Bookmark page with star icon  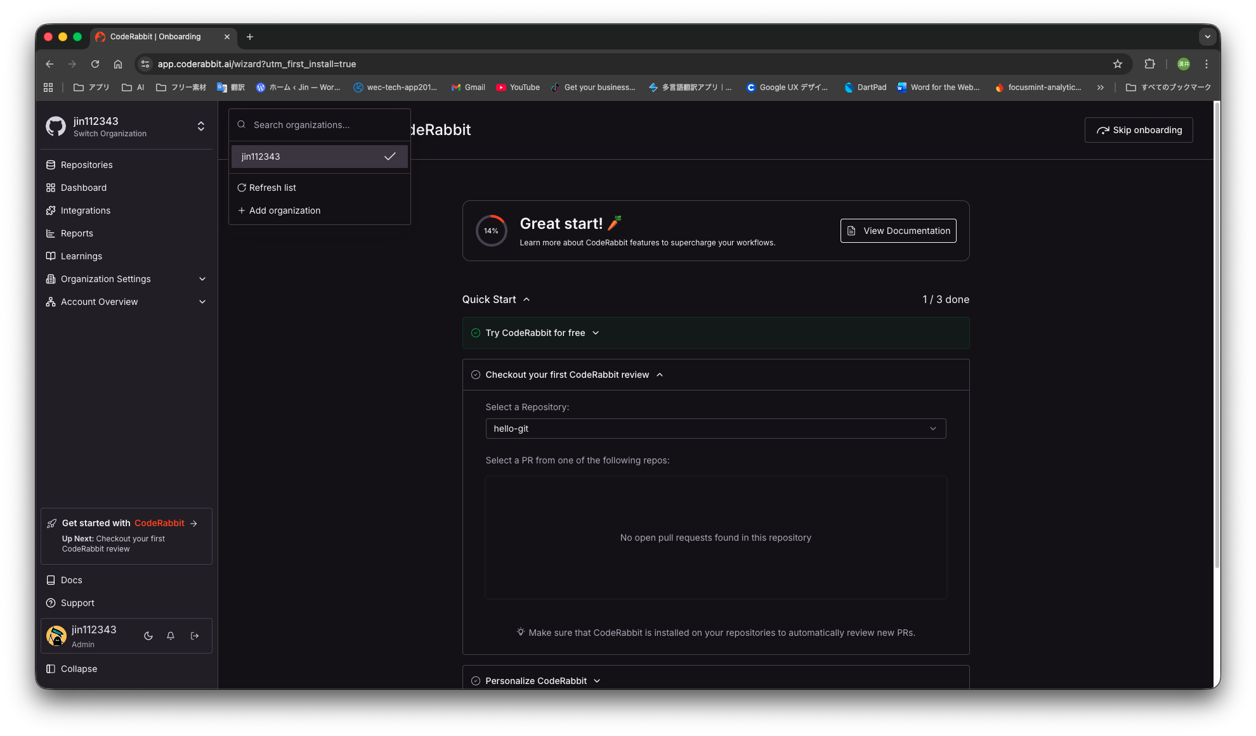pos(1118,64)
